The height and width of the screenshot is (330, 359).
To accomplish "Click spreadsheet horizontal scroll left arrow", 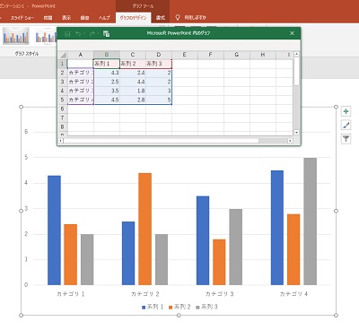I will pos(61,140).
